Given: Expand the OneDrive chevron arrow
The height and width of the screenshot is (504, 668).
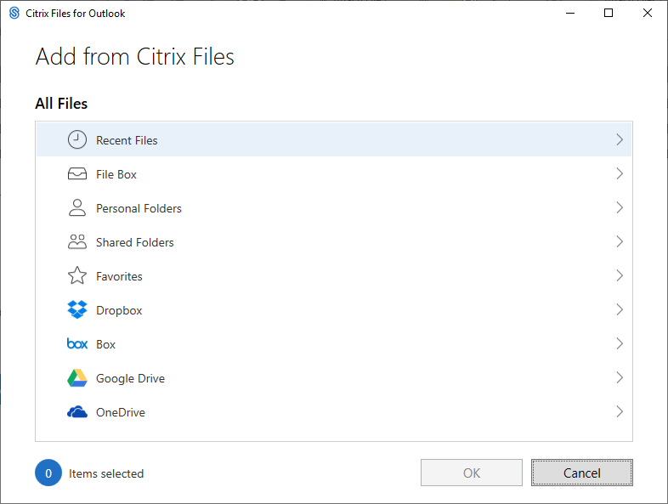Looking at the screenshot, I should pyautogui.click(x=620, y=412).
